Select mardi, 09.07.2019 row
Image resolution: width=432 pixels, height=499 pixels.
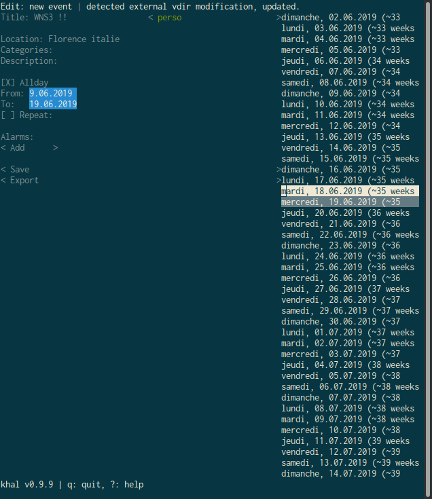[350, 419]
